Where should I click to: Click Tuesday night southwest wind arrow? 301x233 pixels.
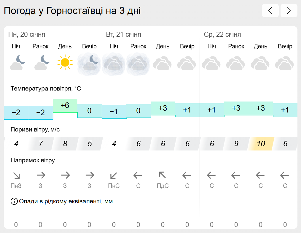click(x=114, y=175)
